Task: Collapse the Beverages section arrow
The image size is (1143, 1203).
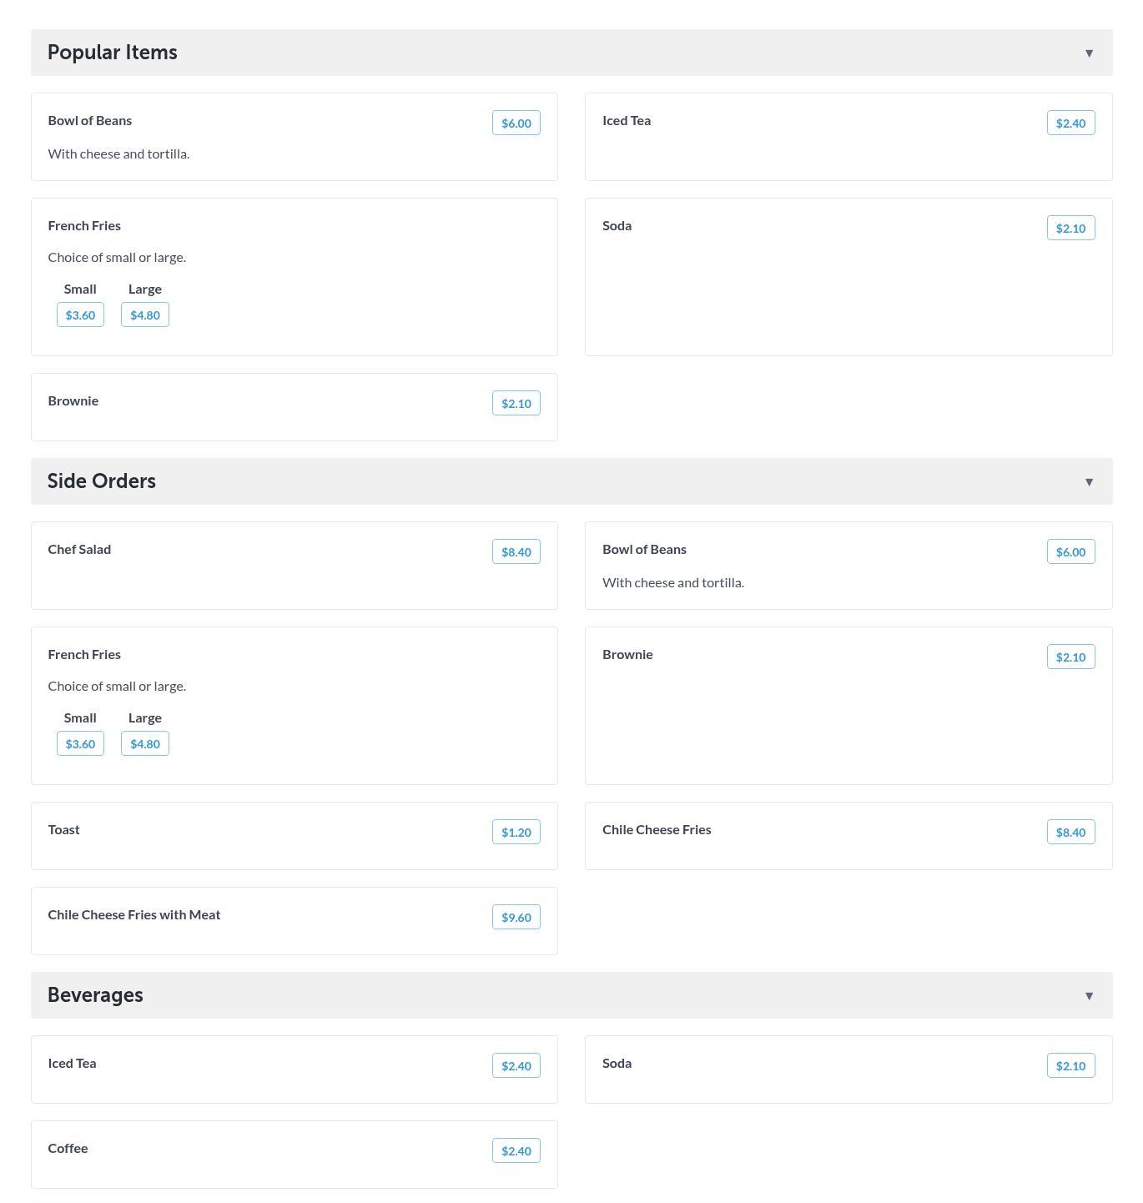Action: (1089, 996)
